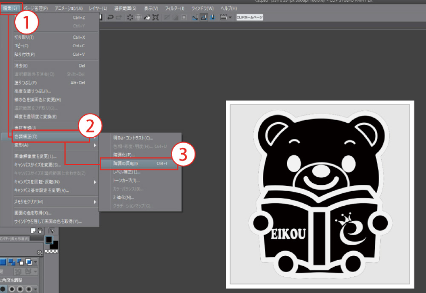Open the ウィンドウ(W) menu
Viewport: 426px width, 293px height.
click(202, 9)
